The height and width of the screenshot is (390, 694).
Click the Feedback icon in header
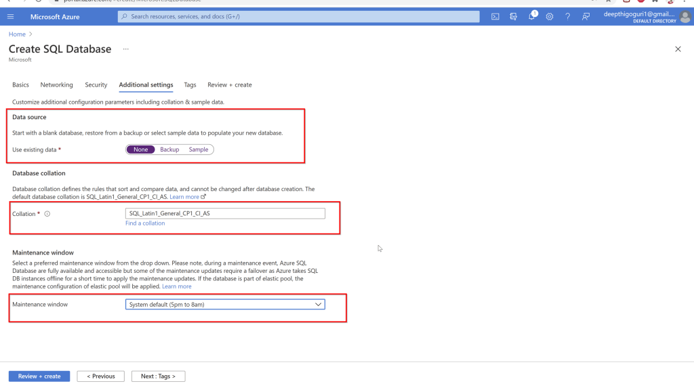(x=586, y=16)
